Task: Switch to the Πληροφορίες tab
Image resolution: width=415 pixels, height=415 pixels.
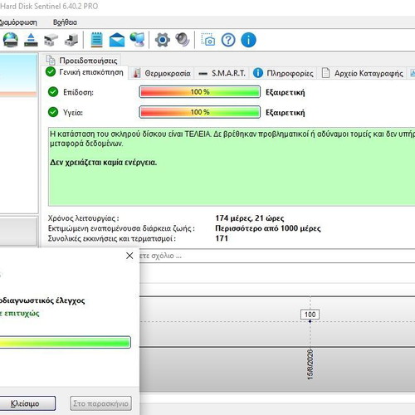Action: [283, 73]
